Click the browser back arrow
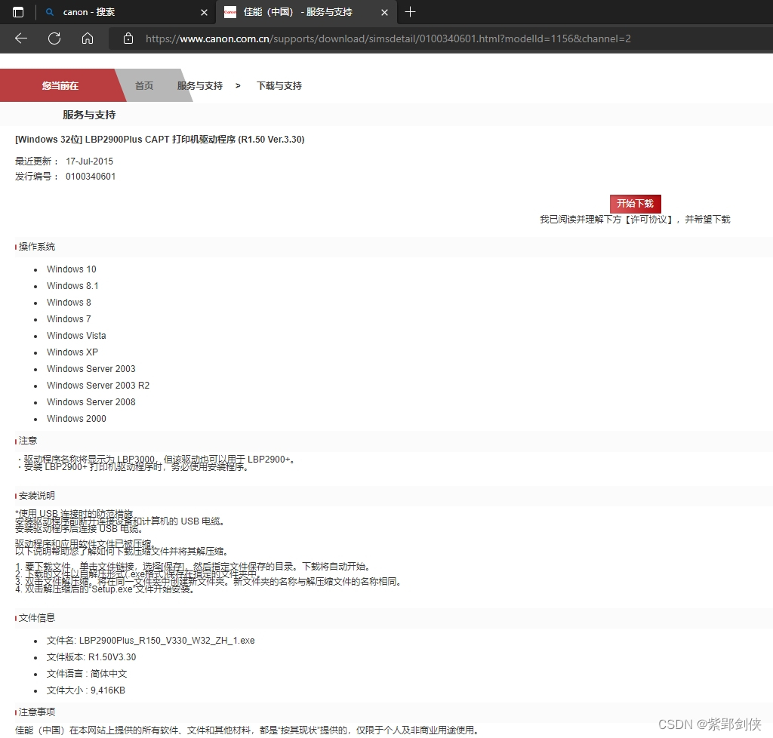The height and width of the screenshot is (738, 773). pos(20,38)
